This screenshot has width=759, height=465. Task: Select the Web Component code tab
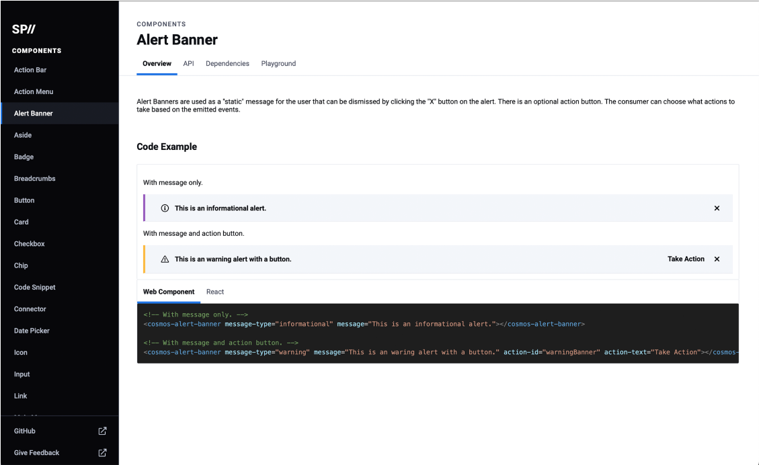pos(169,292)
